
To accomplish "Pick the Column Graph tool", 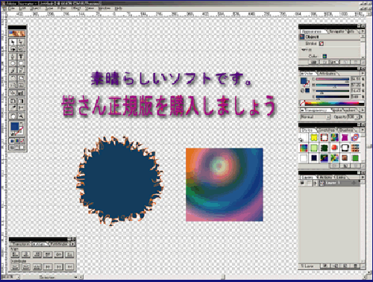I will coord(21,93).
